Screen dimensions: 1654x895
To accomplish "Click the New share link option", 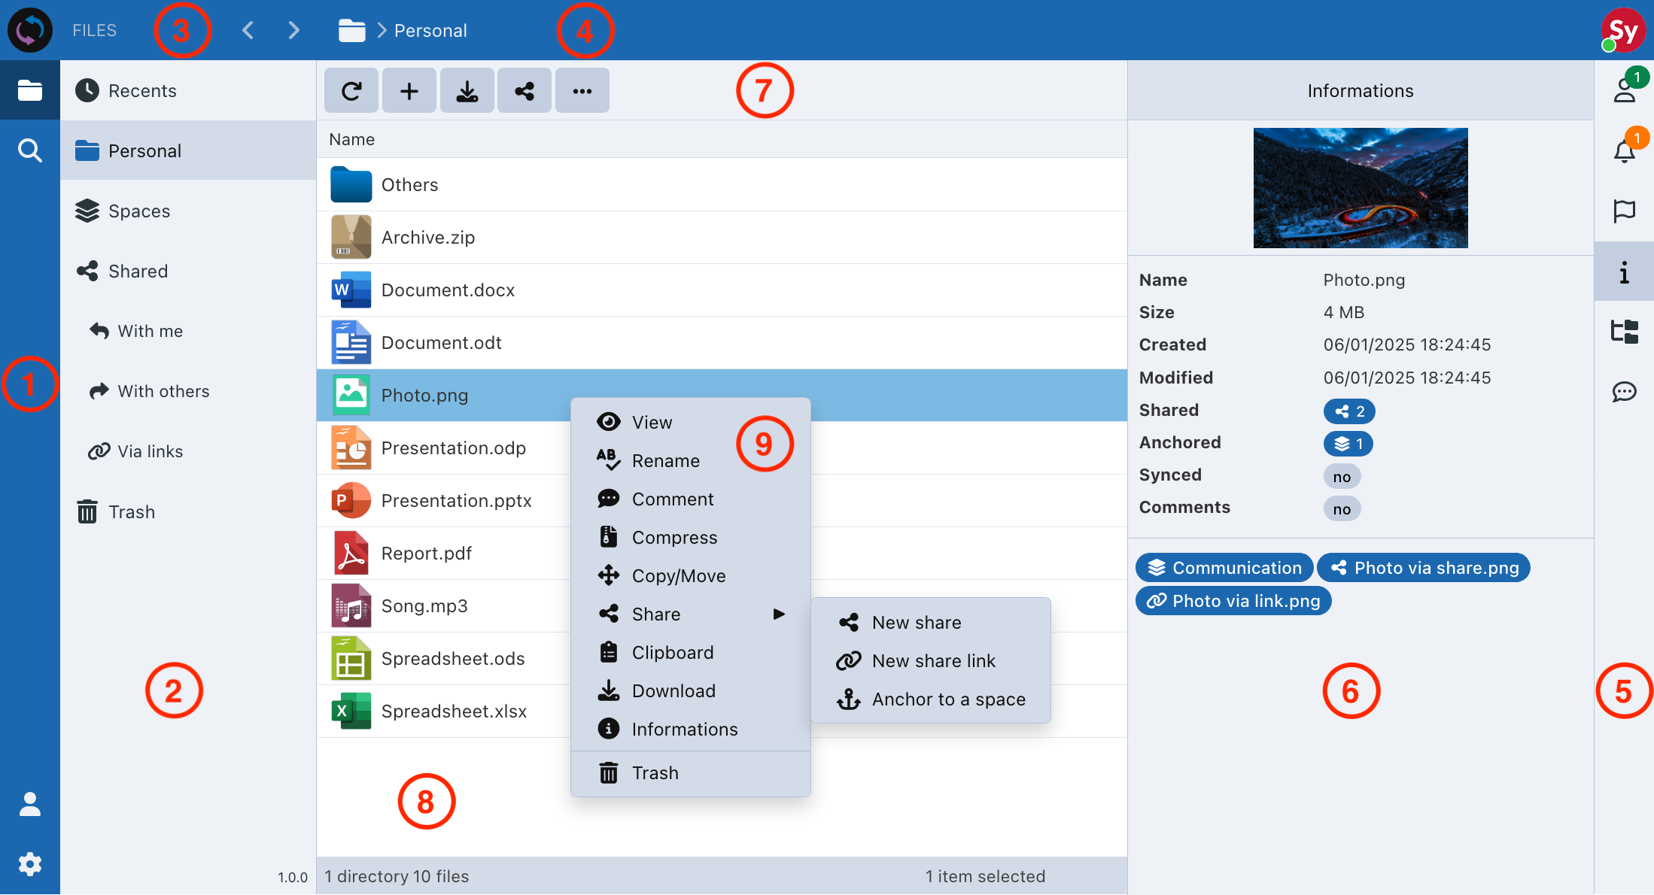I will tap(933, 660).
